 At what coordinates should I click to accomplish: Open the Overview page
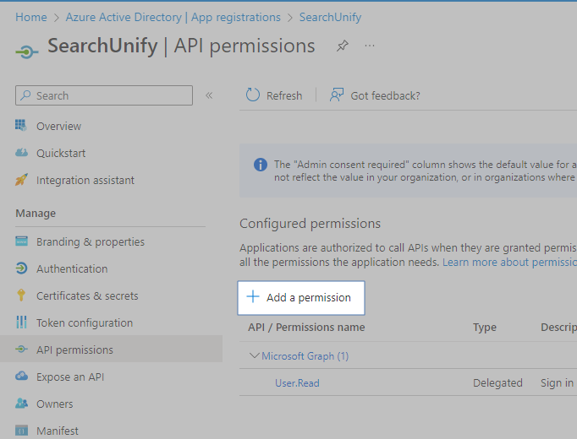point(58,126)
